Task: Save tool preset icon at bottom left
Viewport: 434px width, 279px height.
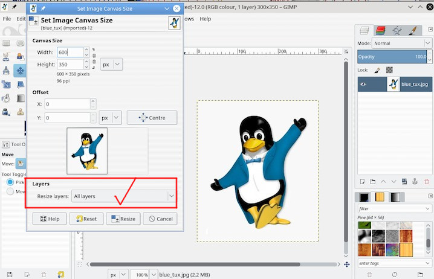Action: point(10,274)
